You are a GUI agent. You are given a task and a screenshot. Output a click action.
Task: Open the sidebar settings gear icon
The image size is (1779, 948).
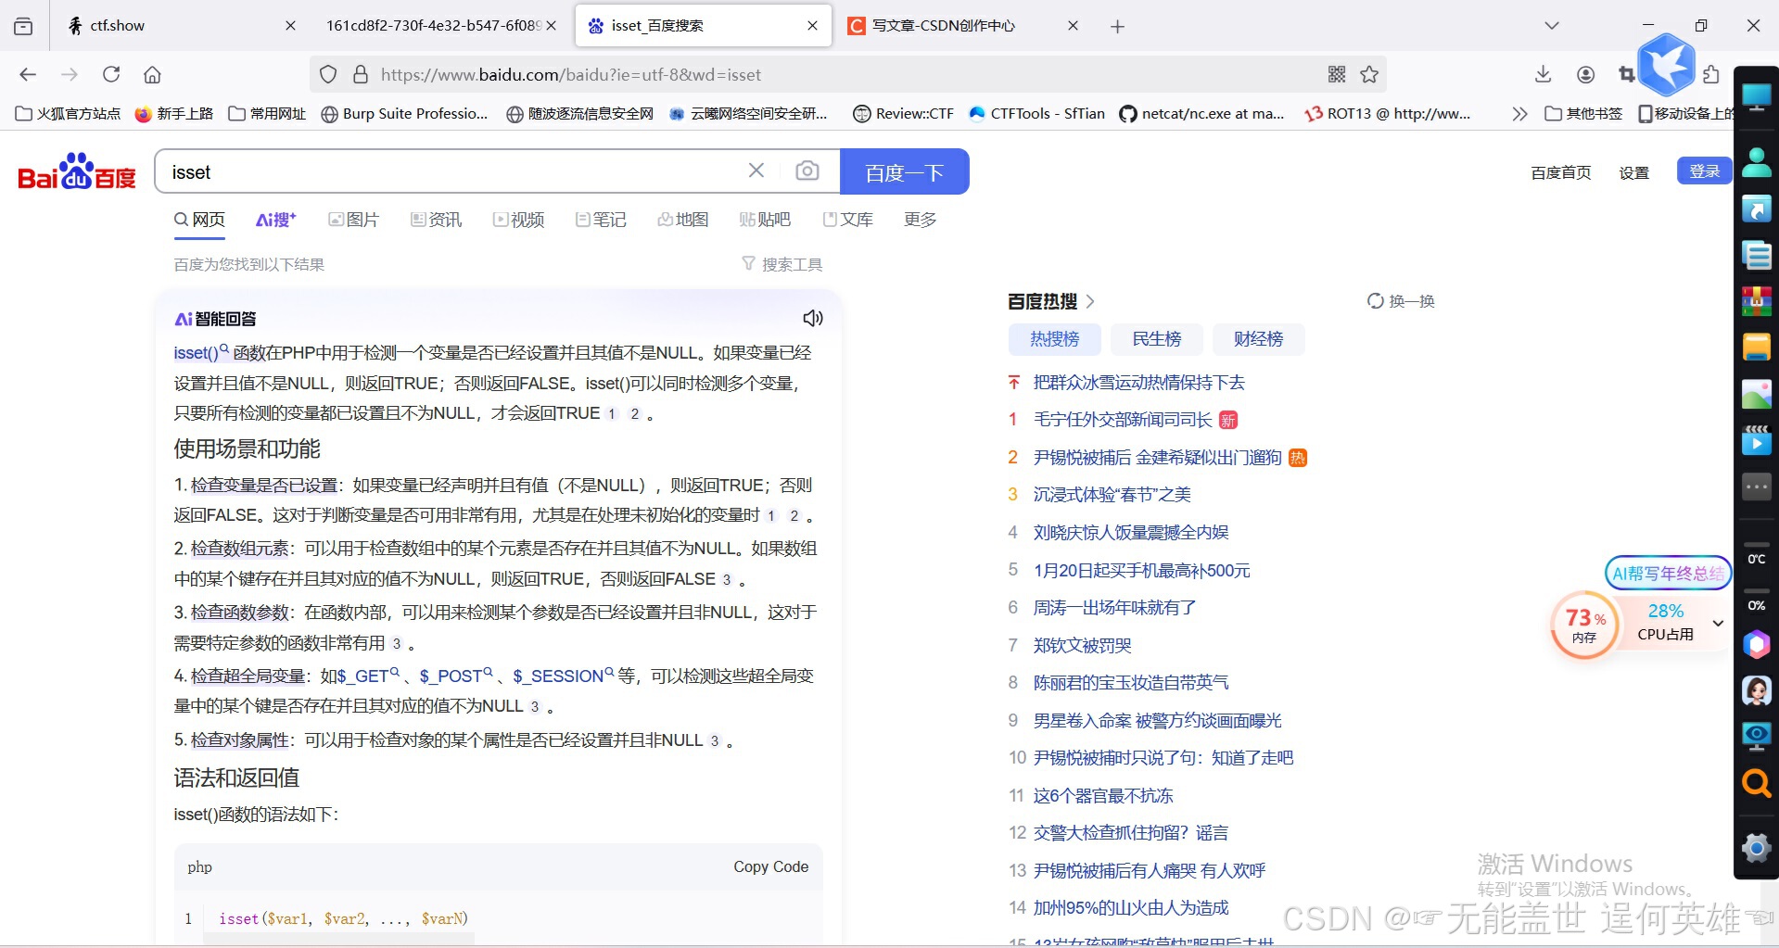click(1756, 847)
